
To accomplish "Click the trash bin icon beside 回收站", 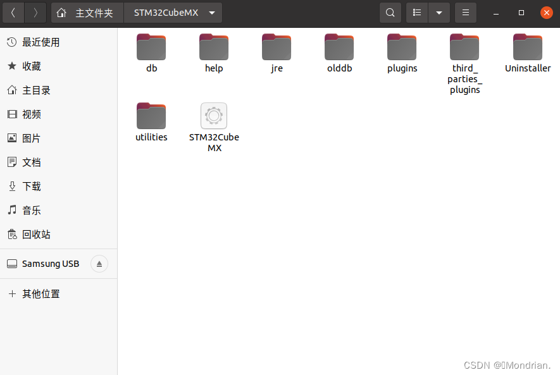I will (x=12, y=235).
